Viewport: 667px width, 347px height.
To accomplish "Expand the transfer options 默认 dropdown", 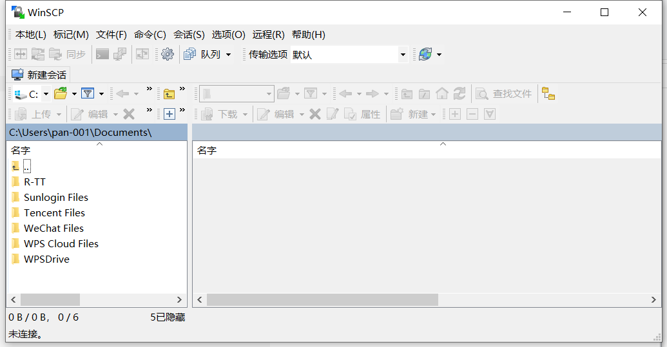I will coord(403,54).
